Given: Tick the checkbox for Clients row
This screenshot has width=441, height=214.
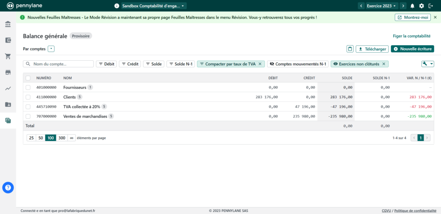Looking at the screenshot, I should 28,97.
